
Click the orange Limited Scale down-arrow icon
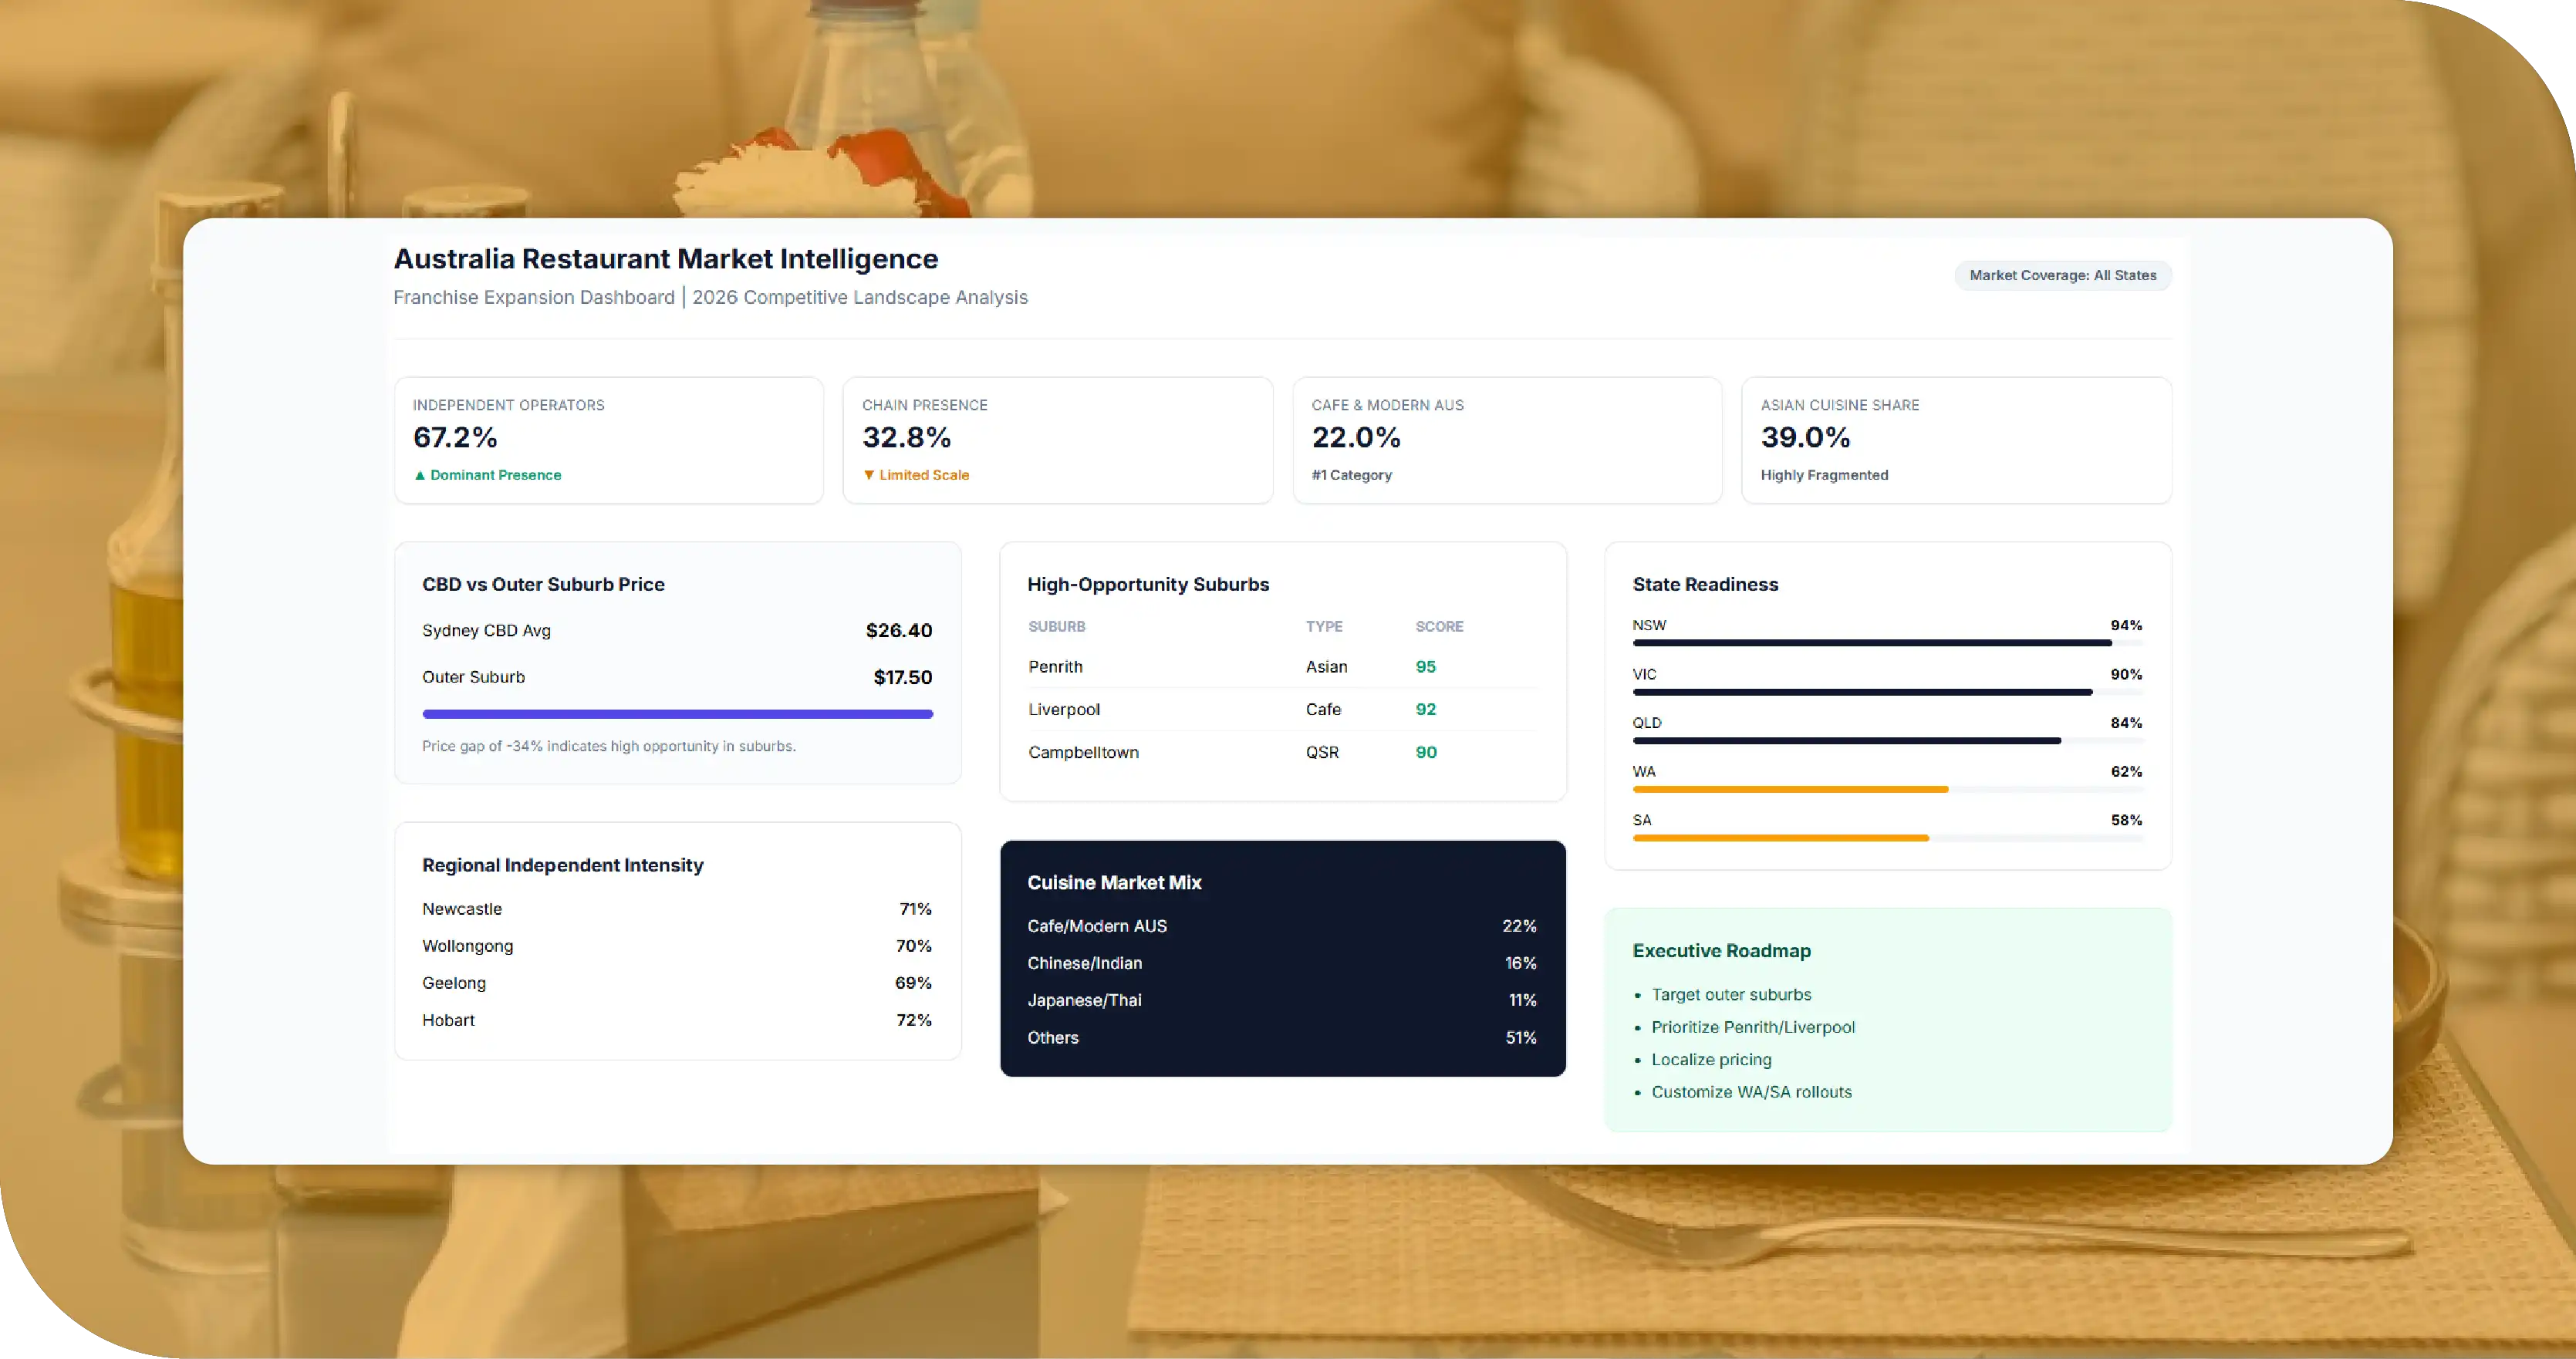pos(869,475)
